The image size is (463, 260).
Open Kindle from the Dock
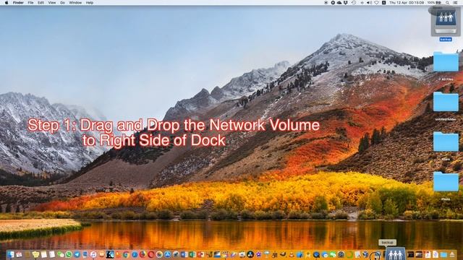point(110,254)
